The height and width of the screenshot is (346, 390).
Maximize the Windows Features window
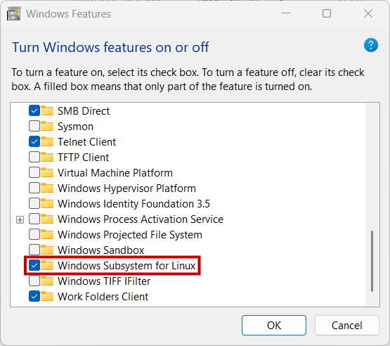(x=327, y=13)
